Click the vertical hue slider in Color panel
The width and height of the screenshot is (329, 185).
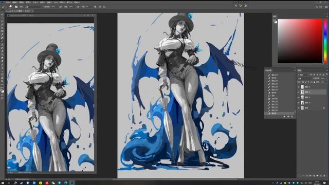coord(325,41)
